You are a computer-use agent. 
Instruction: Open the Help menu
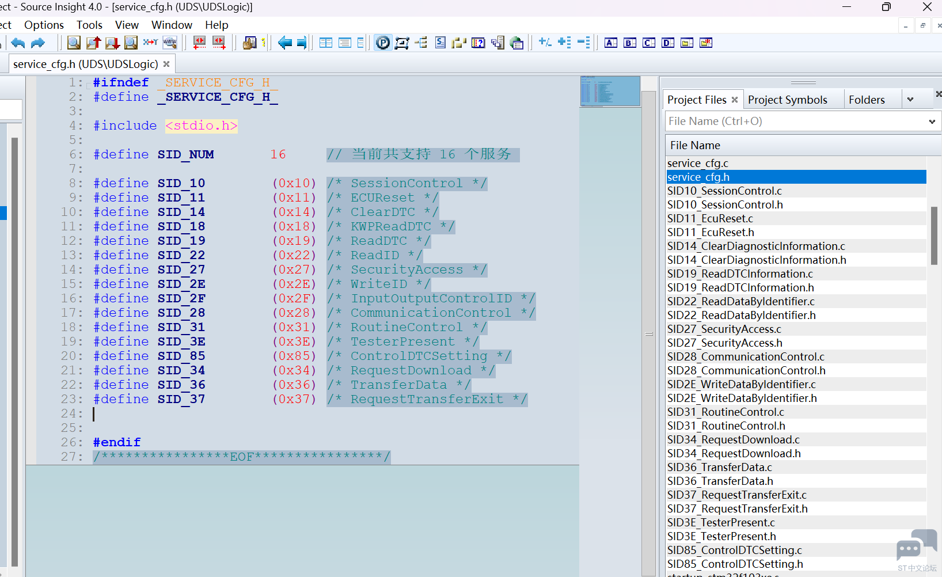216,25
